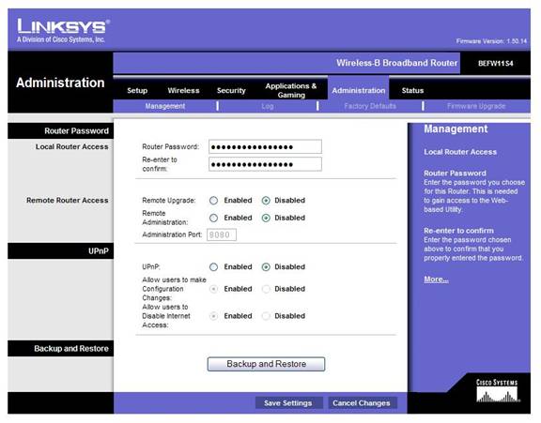Image resolution: width=541 pixels, height=423 pixels.
Task: Focus the Router Password field
Action: coord(265,146)
